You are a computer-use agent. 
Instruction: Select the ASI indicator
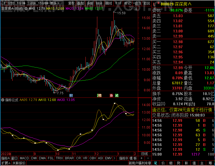[101, 158]
